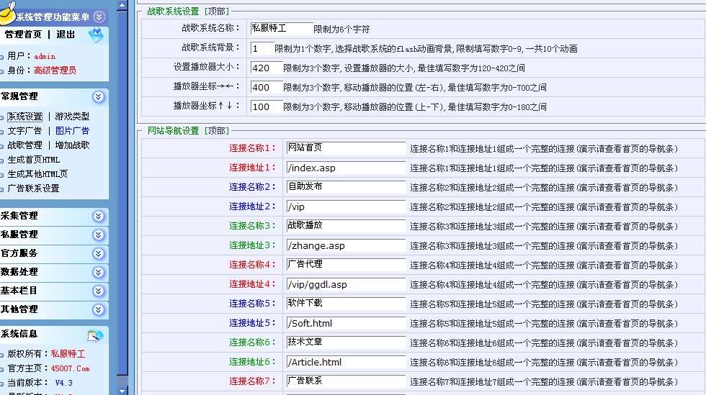Click the 战歌系统名称 input field
This screenshot has width=706, height=395.
point(280,29)
